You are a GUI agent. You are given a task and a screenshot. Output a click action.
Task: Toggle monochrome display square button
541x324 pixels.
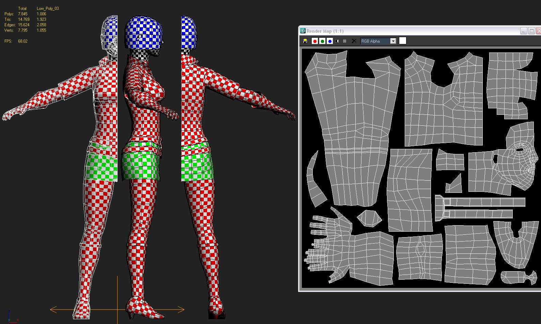click(345, 41)
